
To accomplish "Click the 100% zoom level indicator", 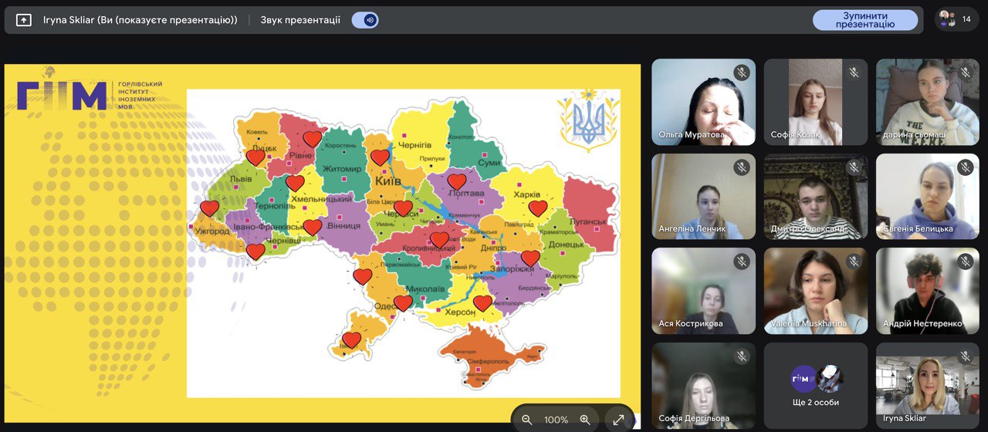I will pyautogui.click(x=556, y=420).
